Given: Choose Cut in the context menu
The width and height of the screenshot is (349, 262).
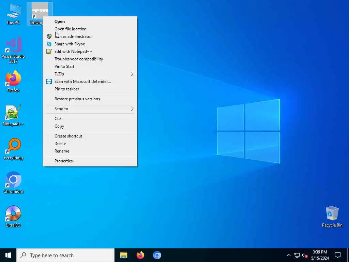Looking at the screenshot, I should (x=90, y=118).
